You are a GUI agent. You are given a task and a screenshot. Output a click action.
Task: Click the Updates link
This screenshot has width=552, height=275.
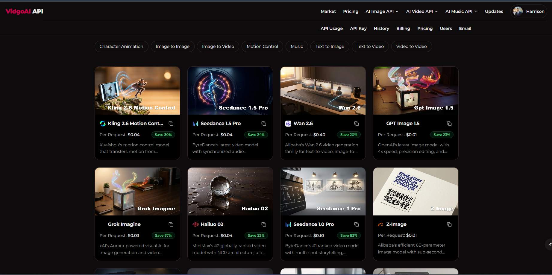pyautogui.click(x=494, y=11)
